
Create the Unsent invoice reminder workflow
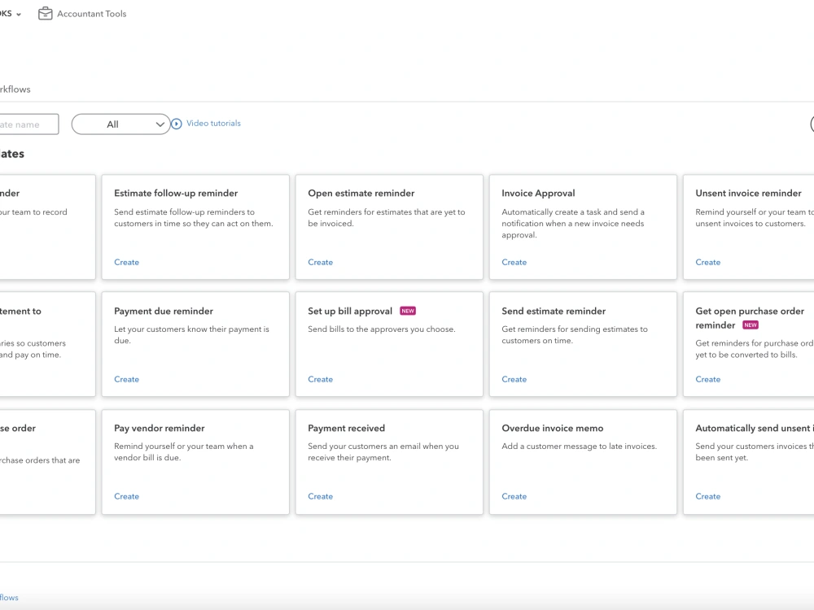708,262
